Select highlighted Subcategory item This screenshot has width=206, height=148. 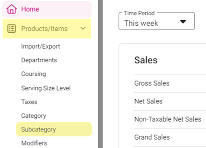54,129
